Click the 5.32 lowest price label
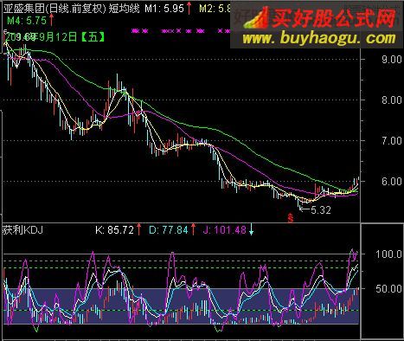404x341 pixels. 321,210
